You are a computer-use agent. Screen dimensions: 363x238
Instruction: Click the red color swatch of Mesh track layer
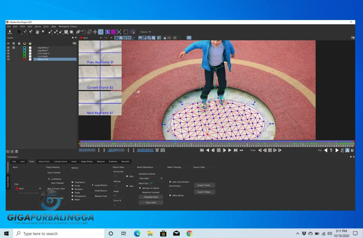point(25,59)
